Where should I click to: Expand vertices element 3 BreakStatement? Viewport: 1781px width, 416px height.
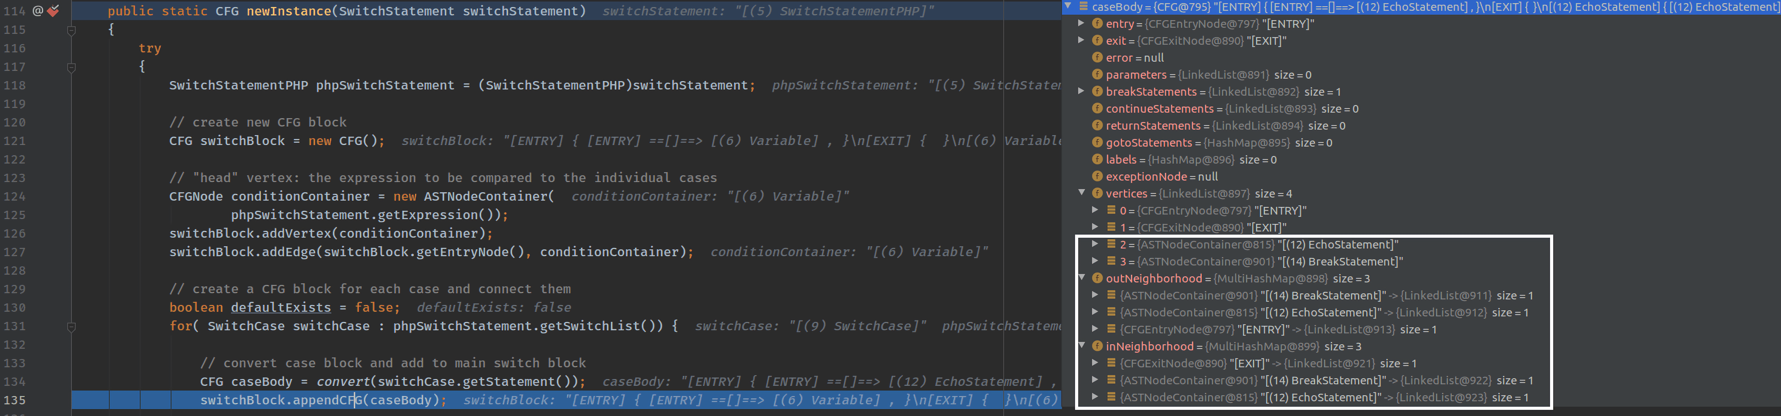coord(1095,260)
